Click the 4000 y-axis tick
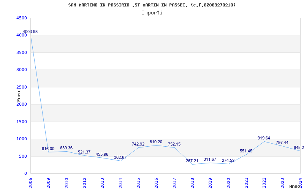Image resolution: width=304 pixels, height=190 pixels. pos(21,35)
